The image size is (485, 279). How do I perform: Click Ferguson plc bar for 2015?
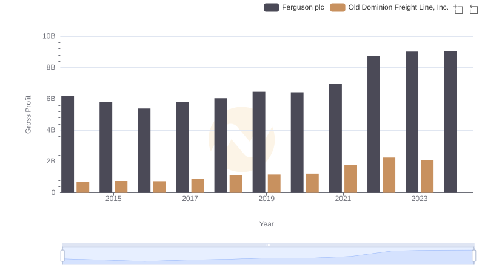tap(105, 147)
